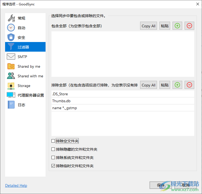
Task: Close the GoodSync options dialog
Action: pyautogui.click(x=197, y=4)
